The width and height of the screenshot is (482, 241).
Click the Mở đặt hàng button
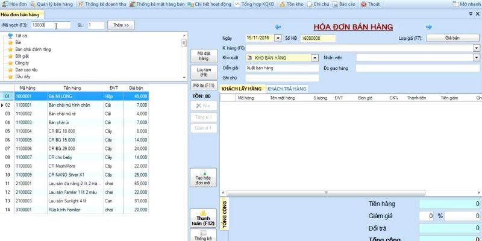204,56
